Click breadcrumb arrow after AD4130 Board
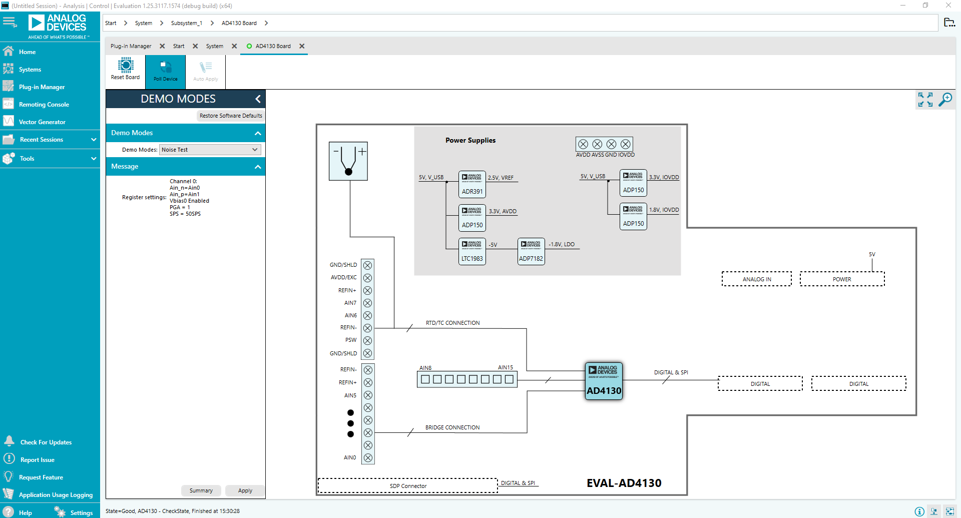961x518 pixels. (x=266, y=23)
